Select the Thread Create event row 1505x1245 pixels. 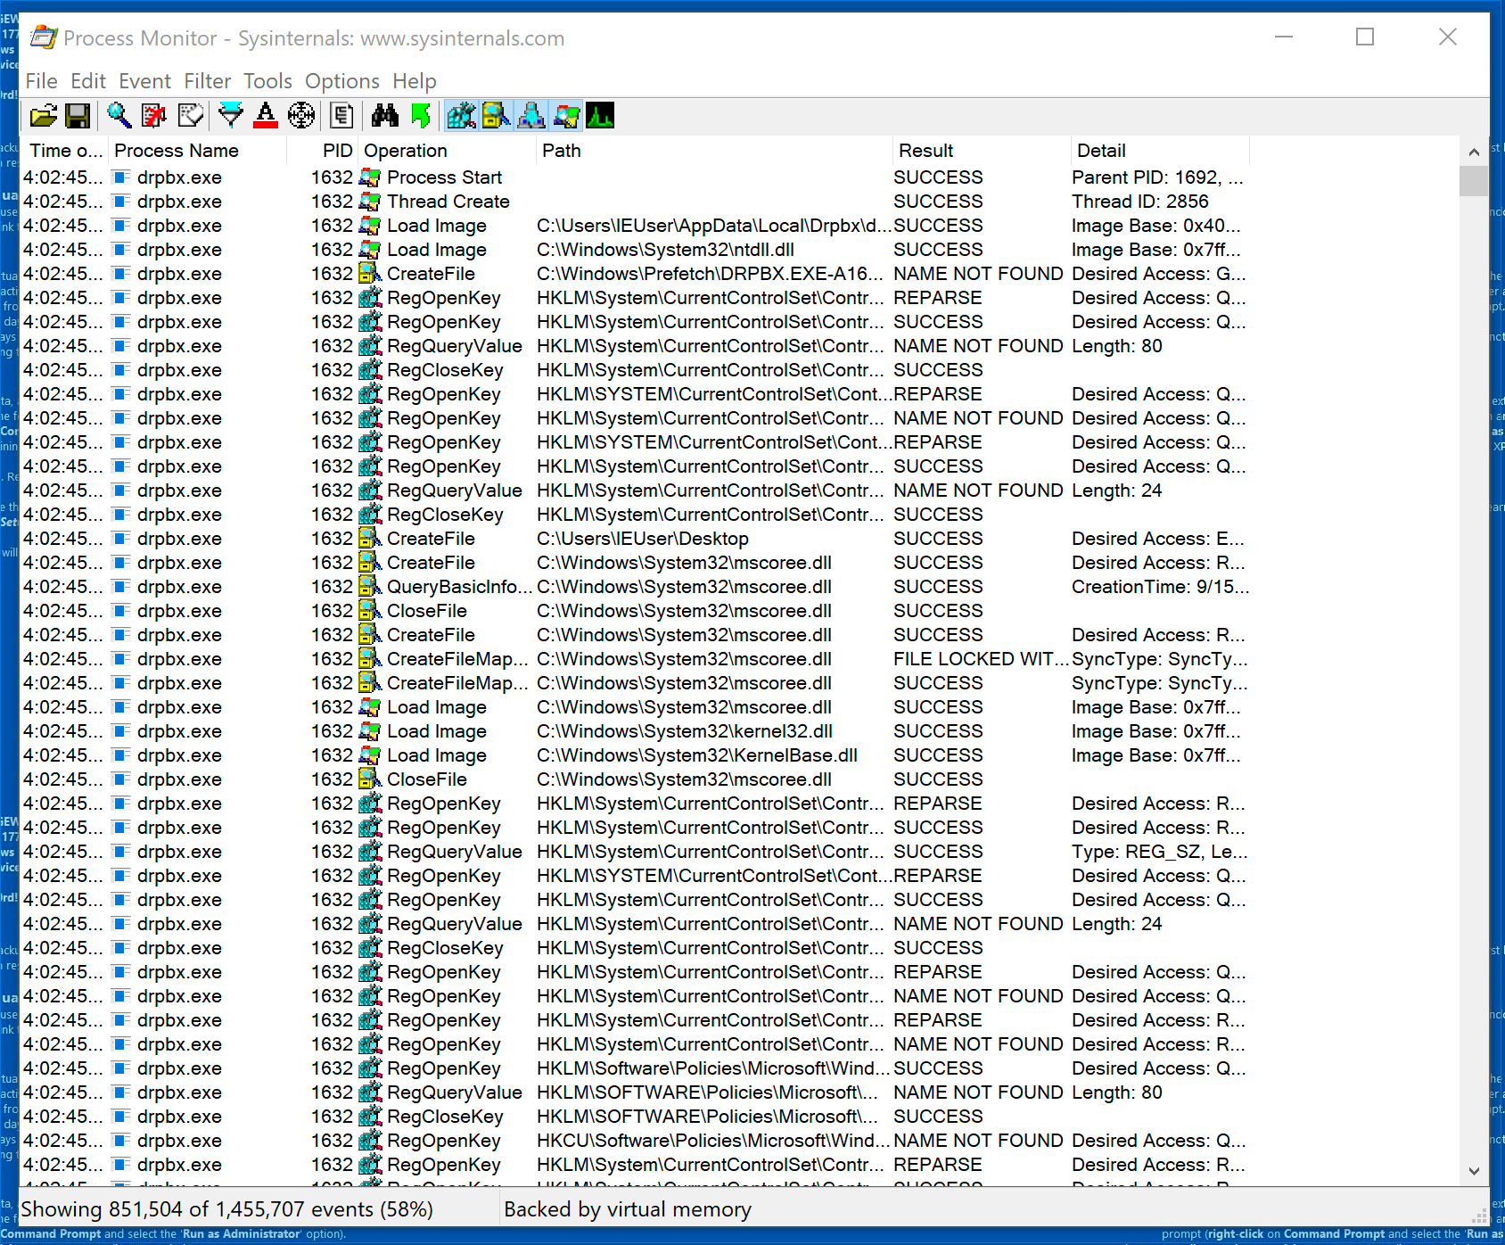click(x=635, y=202)
